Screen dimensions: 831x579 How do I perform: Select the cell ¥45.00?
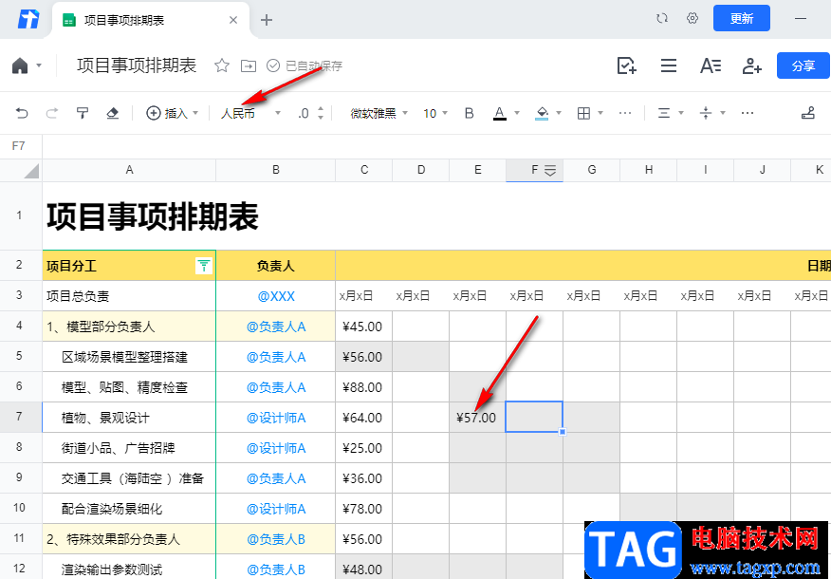(x=363, y=327)
